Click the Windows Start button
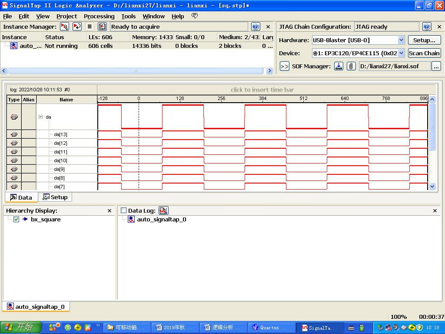 point(21,327)
